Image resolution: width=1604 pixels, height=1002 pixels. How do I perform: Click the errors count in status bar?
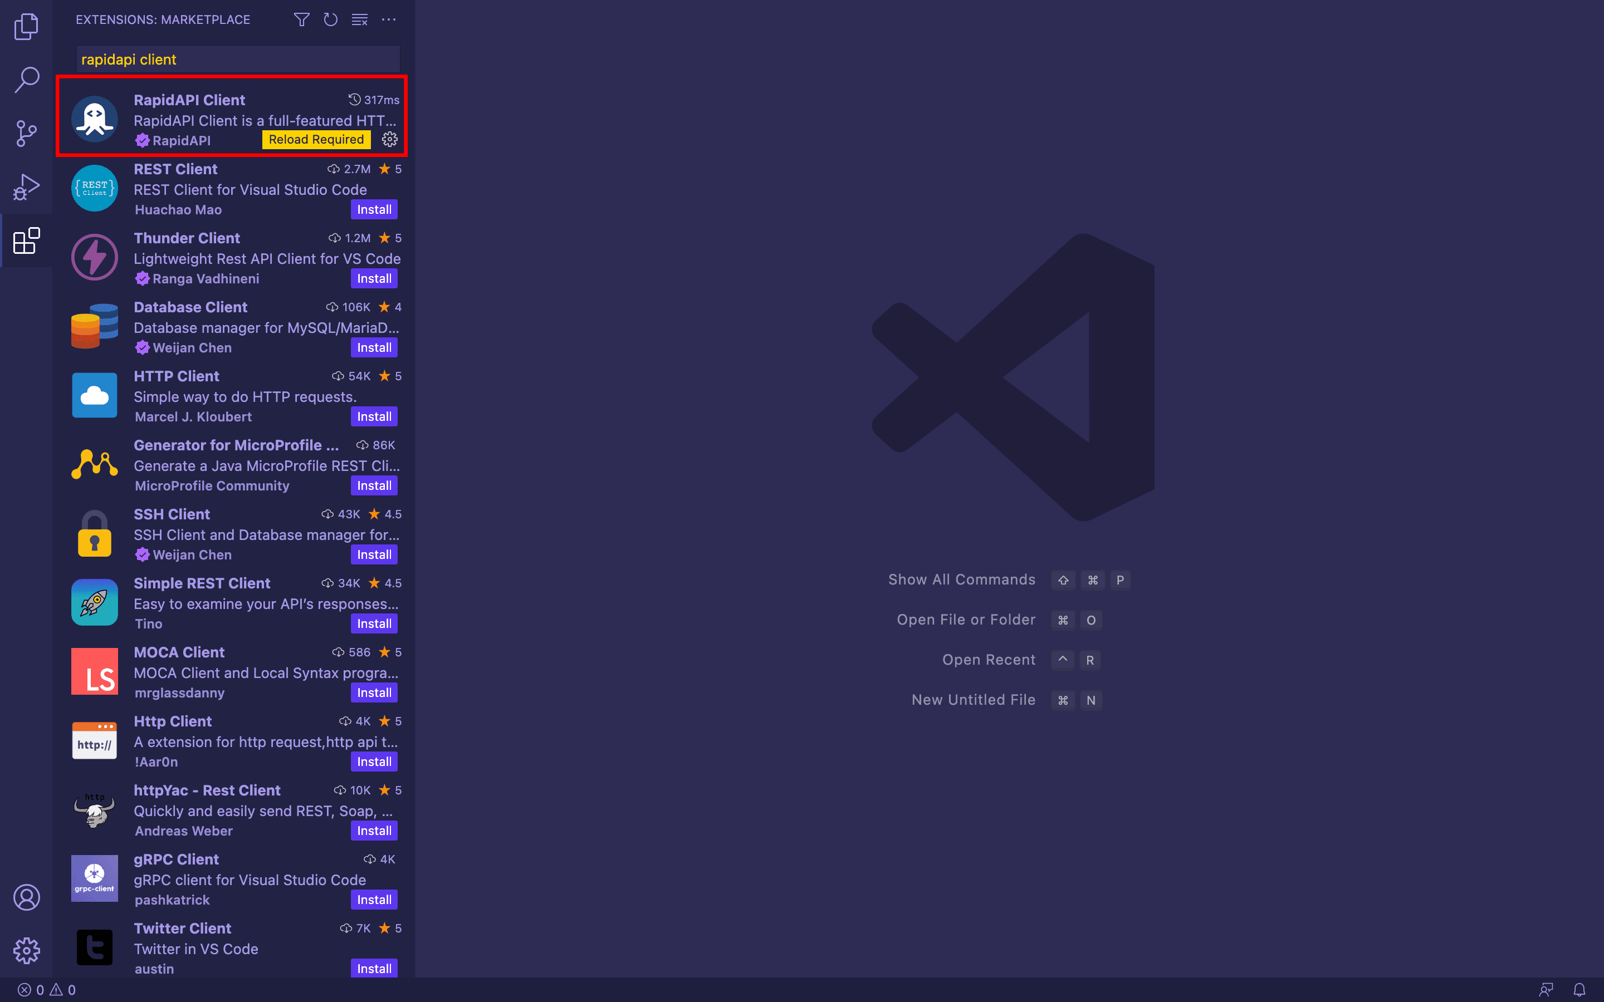click(x=31, y=989)
